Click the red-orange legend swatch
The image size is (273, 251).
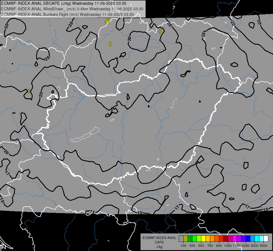(217, 238)
